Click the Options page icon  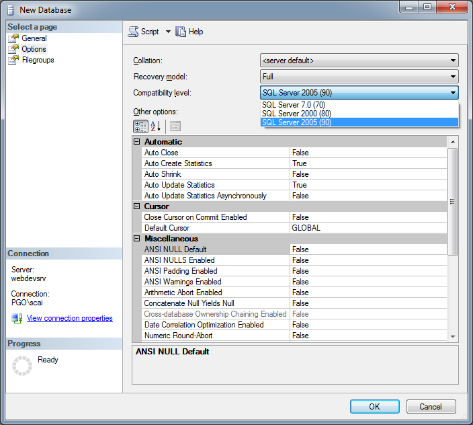(x=13, y=49)
